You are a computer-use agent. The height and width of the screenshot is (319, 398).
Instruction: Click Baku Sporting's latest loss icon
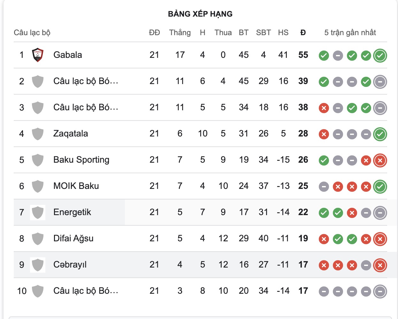pyautogui.click(x=380, y=160)
